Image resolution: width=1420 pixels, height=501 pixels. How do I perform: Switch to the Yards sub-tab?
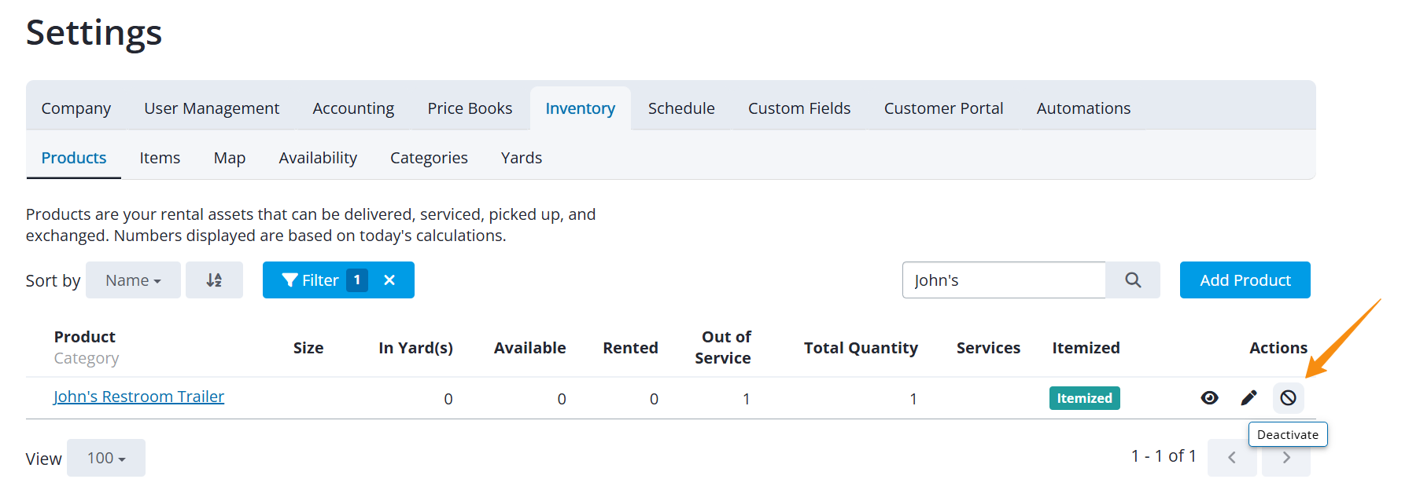[522, 158]
